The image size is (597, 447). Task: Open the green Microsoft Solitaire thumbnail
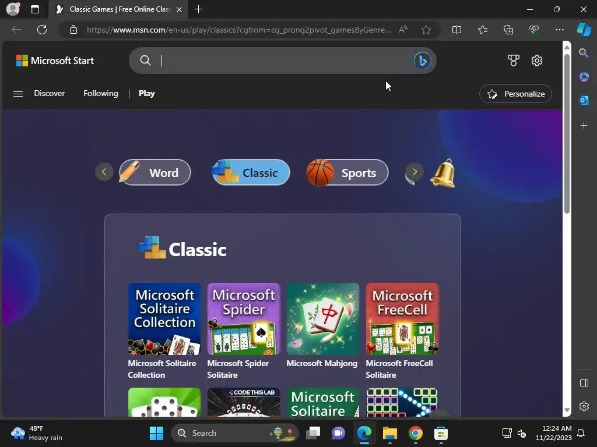(323, 402)
